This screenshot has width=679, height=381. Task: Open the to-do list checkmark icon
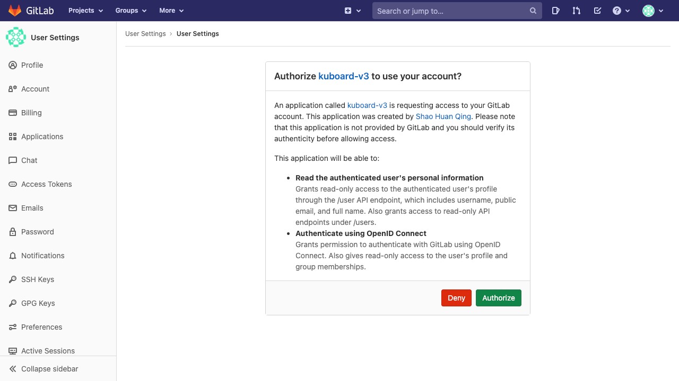[597, 11]
